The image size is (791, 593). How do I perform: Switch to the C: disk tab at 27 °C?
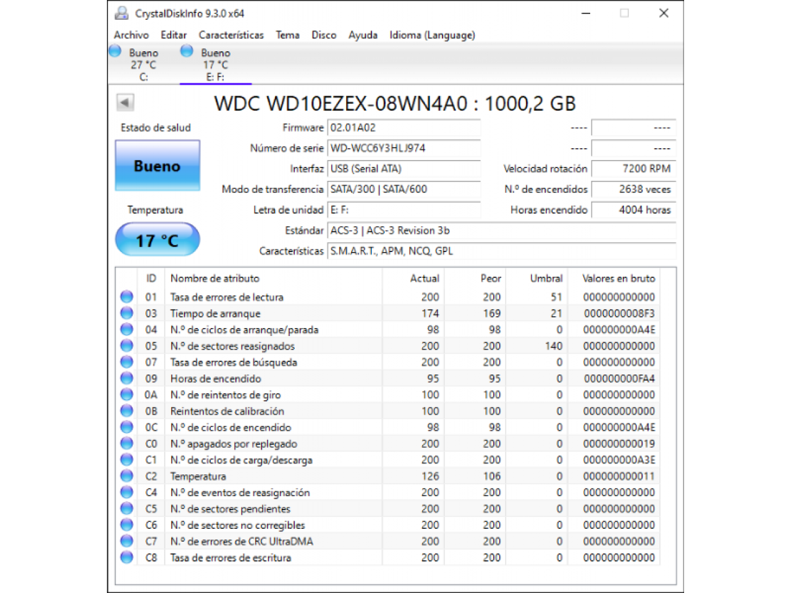[x=143, y=64]
